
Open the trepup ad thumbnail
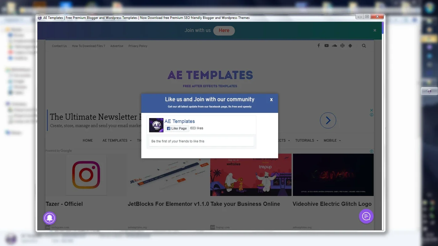tap(251, 175)
